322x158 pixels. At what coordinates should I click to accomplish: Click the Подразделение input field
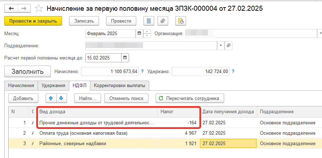point(151,46)
